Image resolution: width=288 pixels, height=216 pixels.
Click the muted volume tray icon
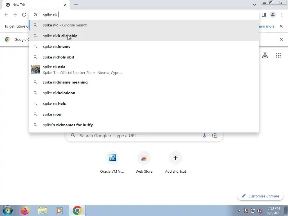(x=260, y=211)
